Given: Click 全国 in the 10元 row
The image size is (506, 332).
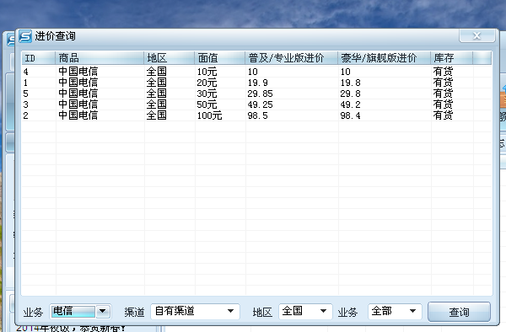Looking at the screenshot, I should tap(157, 72).
